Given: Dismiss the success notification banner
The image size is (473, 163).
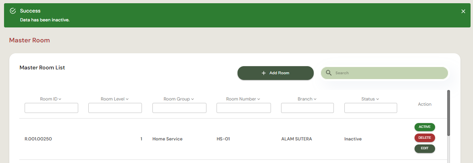Looking at the screenshot, I should click(463, 11).
